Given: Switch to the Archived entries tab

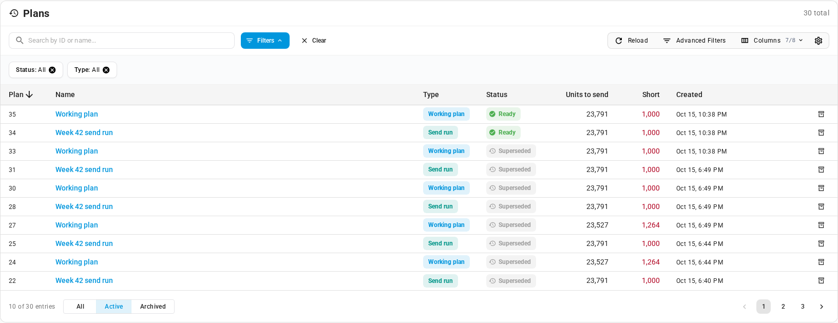Looking at the screenshot, I should 153,307.
